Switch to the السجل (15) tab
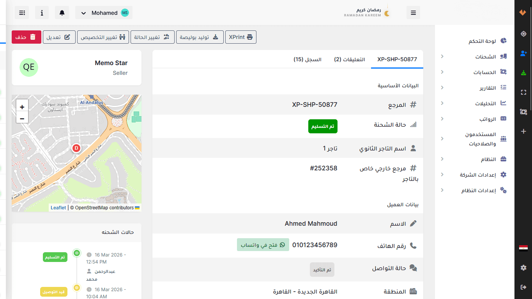 click(x=308, y=59)
